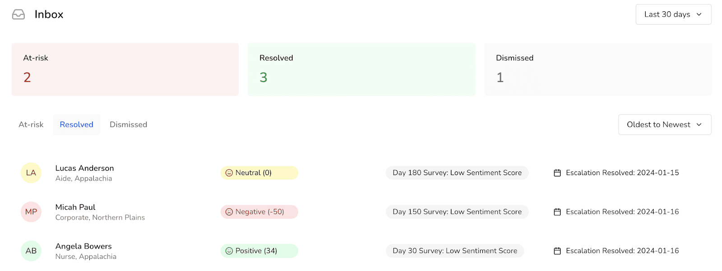Click calendar icon in Angela Bowers' row

point(557,251)
